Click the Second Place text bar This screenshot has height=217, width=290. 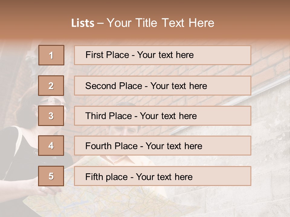click(x=163, y=86)
